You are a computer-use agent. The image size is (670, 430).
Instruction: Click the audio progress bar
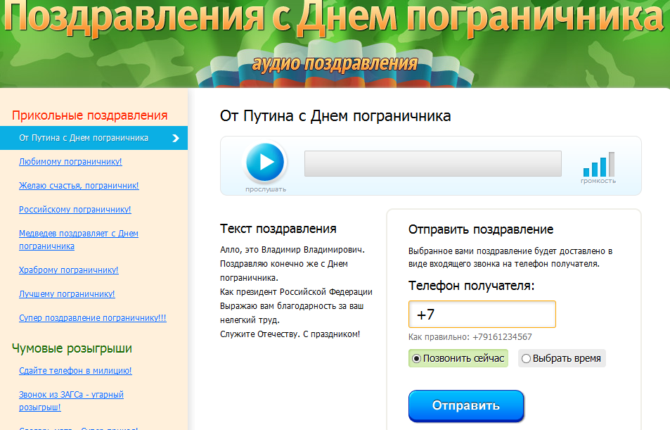[433, 163]
